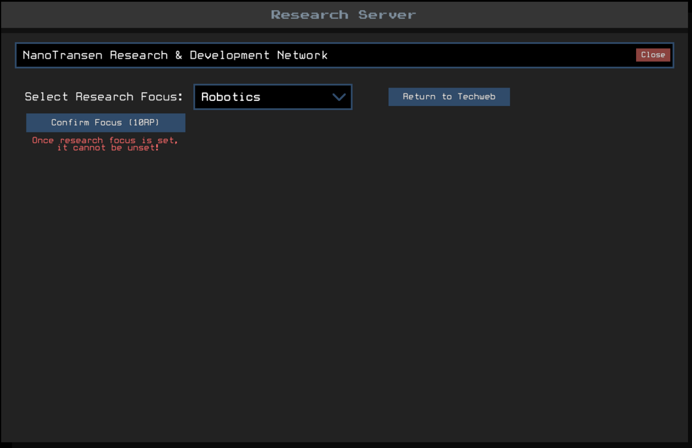
Task: Go back to the Techweb view
Action: [x=449, y=97]
